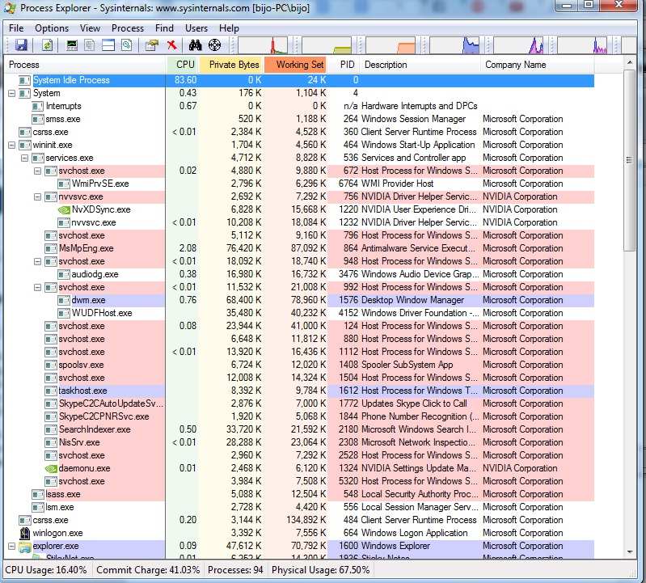Select the lsm.exe process
Screen dimensions: 646x583
(x=299, y=507)
